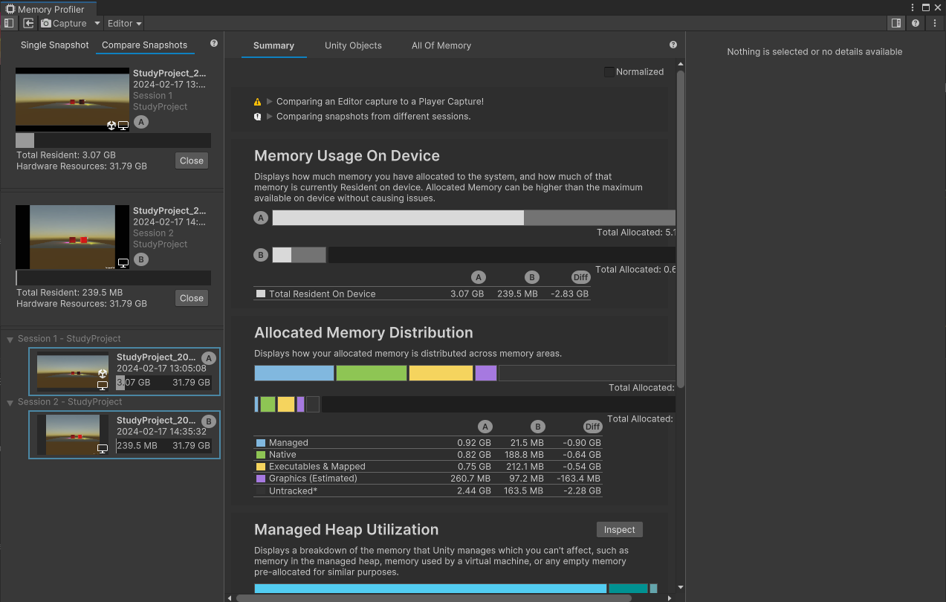Close the loaded snapshot A
This screenshot has height=602, width=946.
[x=192, y=161]
